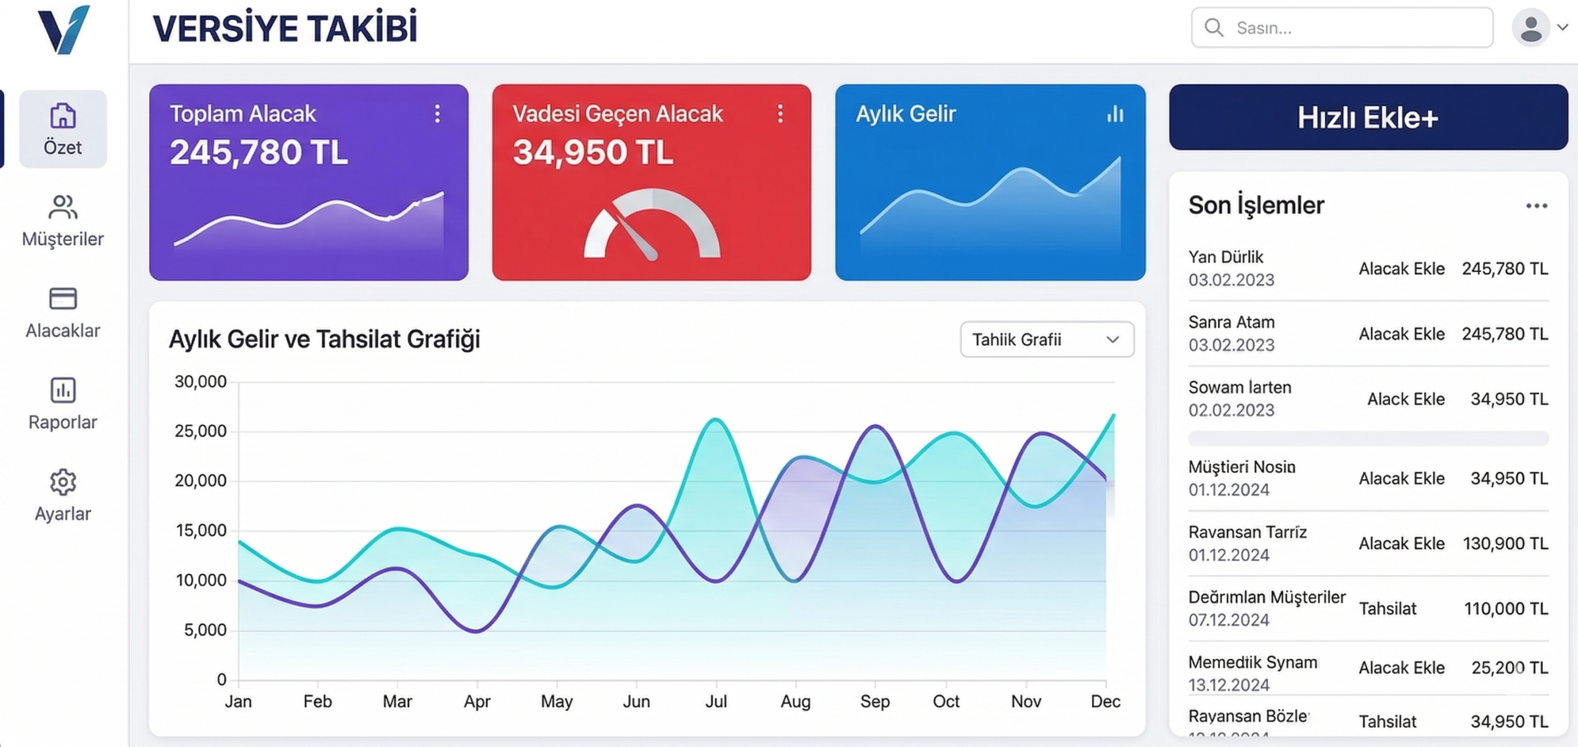1578x747 pixels.
Task: Click the Özet home icon in sidebar
Action: (63, 116)
